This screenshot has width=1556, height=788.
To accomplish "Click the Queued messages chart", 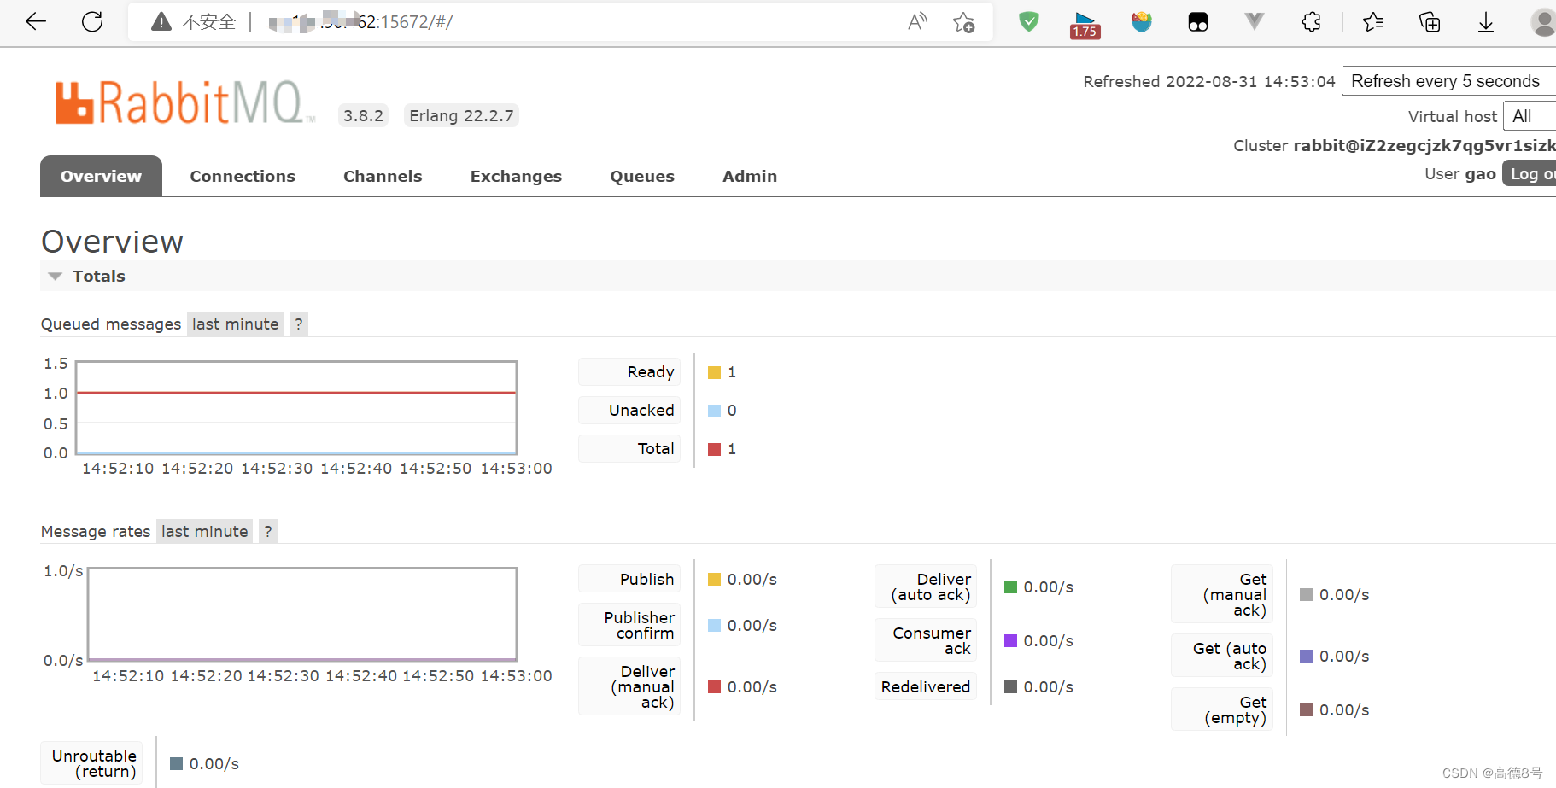I will [x=296, y=407].
